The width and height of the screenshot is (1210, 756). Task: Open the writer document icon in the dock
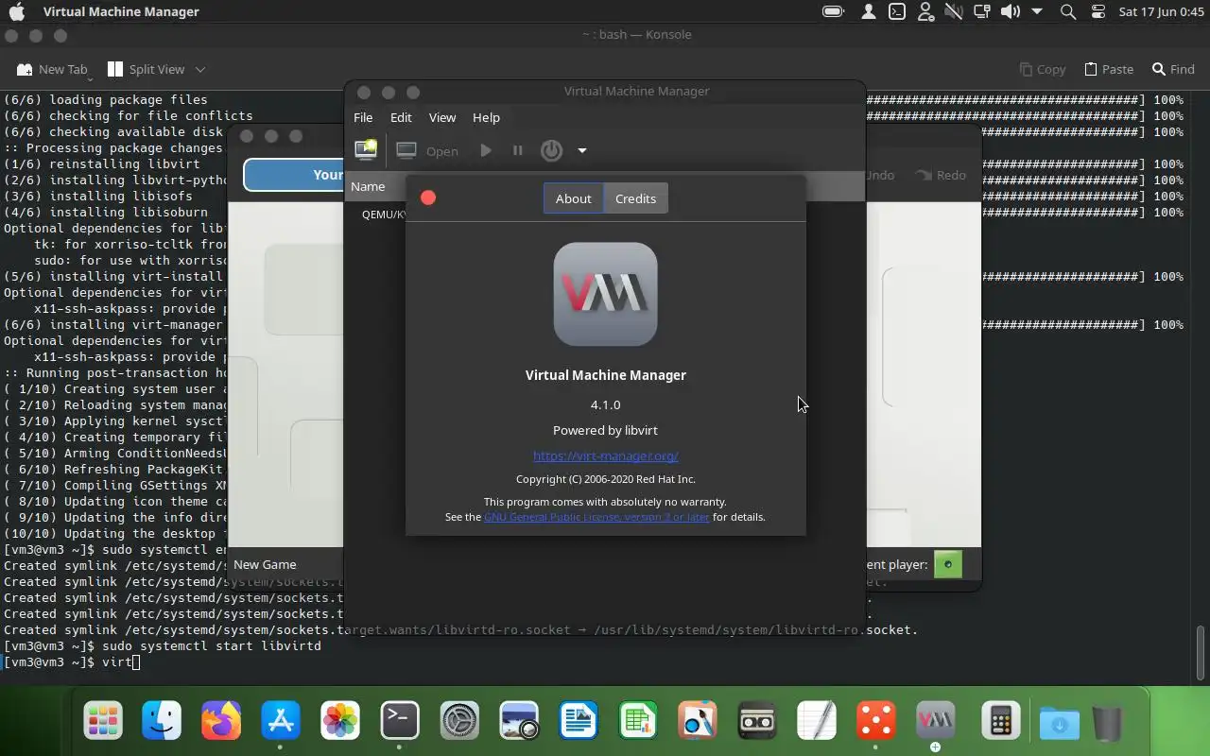click(579, 722)
